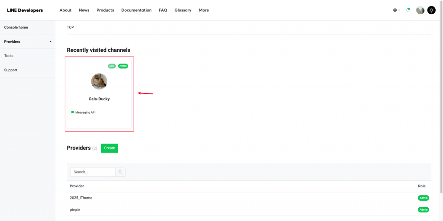
Task: Click the Create provider button
Action: pos(109,148)
